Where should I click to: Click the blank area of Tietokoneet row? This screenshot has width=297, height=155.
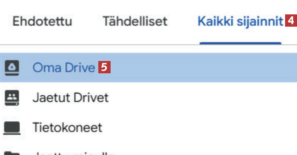point(204,127)
